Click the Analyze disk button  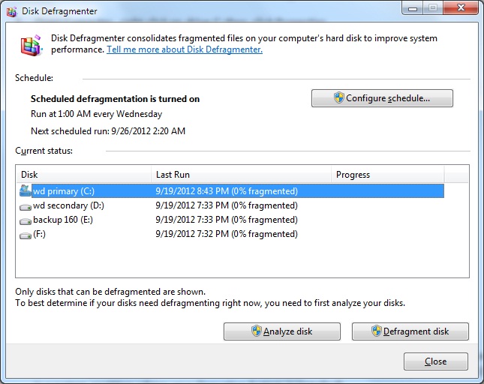[282, 331]
